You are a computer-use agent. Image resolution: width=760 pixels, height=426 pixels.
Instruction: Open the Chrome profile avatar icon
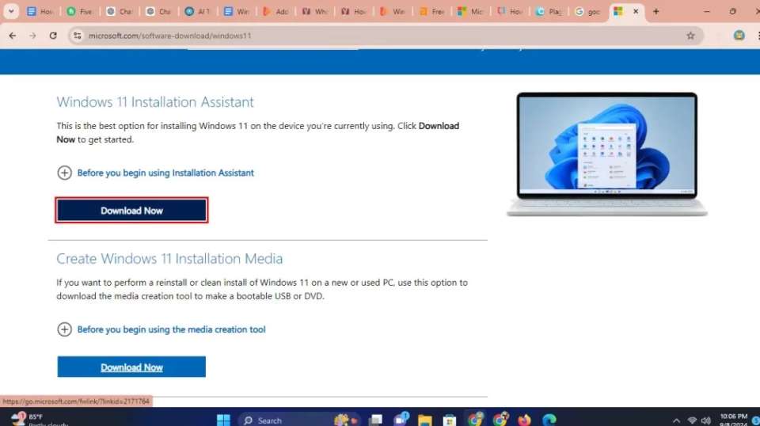tap(739, 36)
